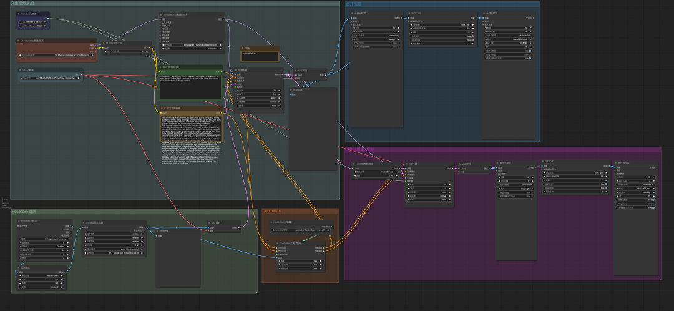
Task: Open rife47.pth checkpoint dropdown in 合并视频 group
Action: 442,25
